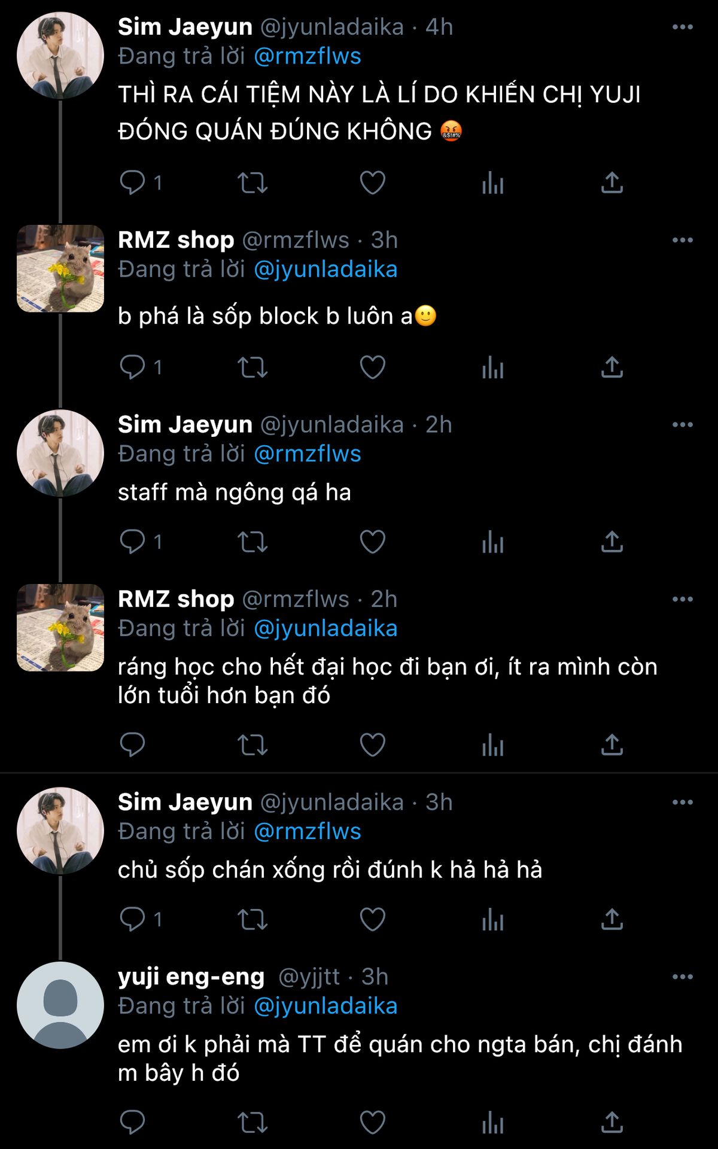Open more options on the first Sim Jaeyun tweet
Image resolution: width=718 pixels, height=1149 pixels.
tap(682, 27)
